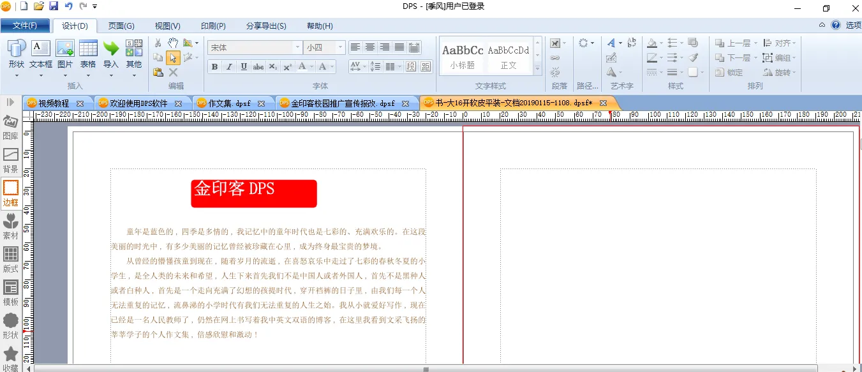Apply the 小标题 text style
Viewport: 862px width, 372px height.
click(462, 56)
